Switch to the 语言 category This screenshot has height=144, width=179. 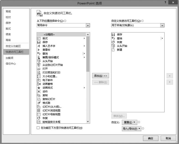tap(8, 34)
